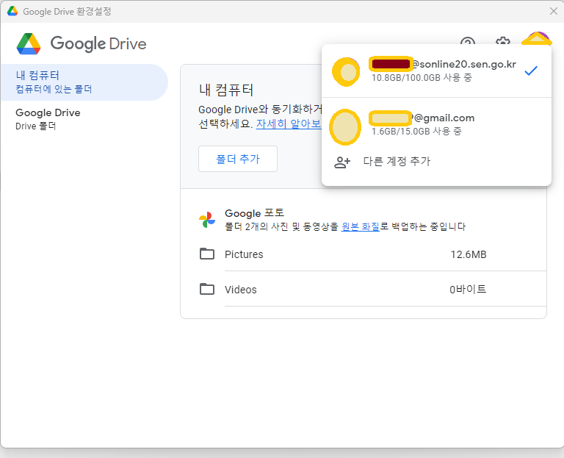Image resolution: width=564 pixels, height=458 pixels.
Task: Open the 자세히 알아보기 link
Action: click(289, 124)
